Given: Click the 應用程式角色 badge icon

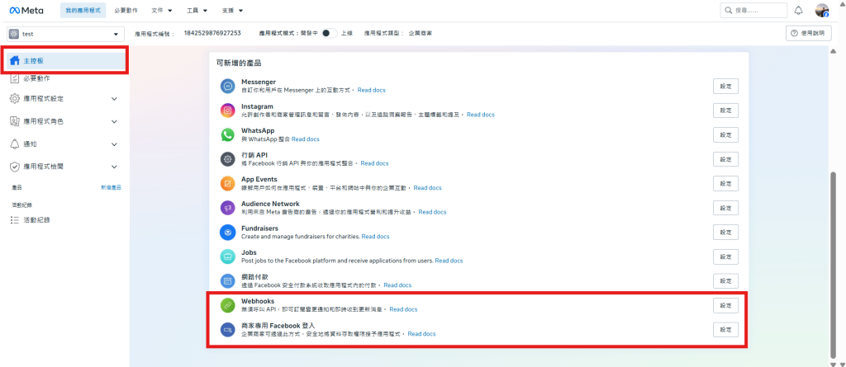Looking at the screenshot, I should pyautogui.click(x=15, y=121).
